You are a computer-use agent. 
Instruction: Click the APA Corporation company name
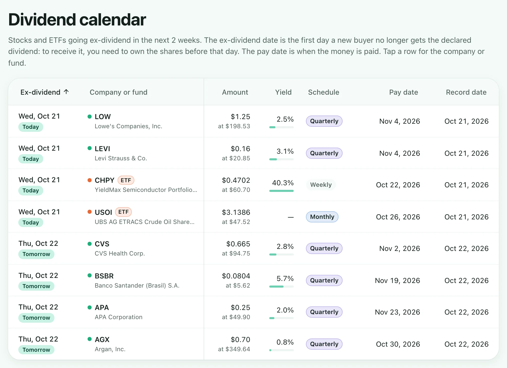(118, 317)
